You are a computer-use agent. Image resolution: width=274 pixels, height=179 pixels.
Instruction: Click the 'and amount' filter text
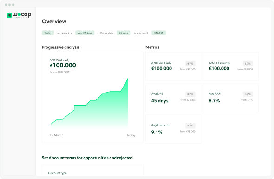141,33
